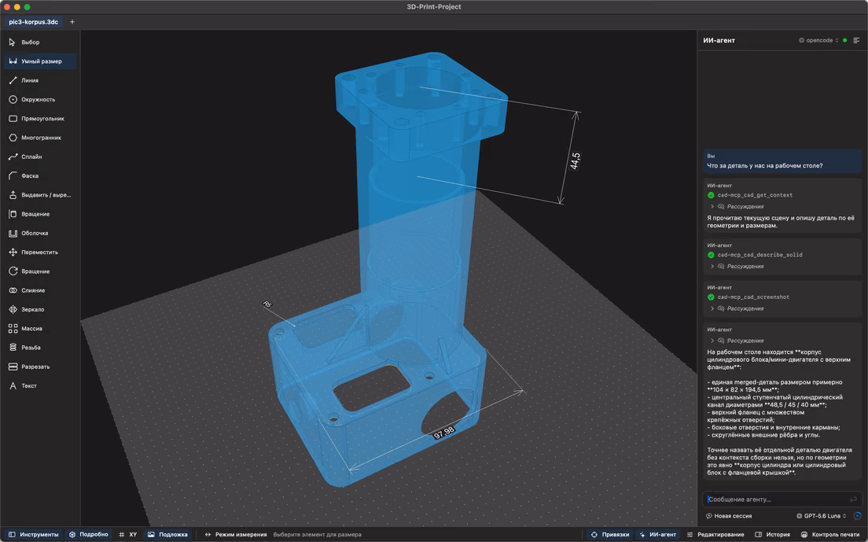Pick the Линия line tool
The image size is (868, 542).
(x=40, y=80)
